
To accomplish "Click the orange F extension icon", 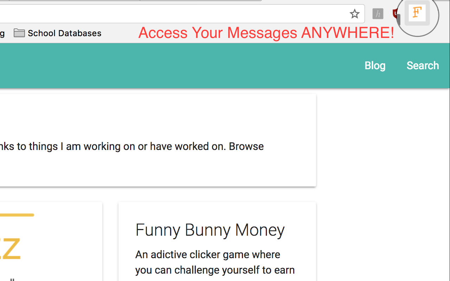I will coord(417,13).
